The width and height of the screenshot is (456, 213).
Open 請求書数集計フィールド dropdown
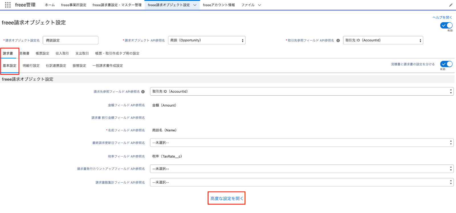click(302, 182)
